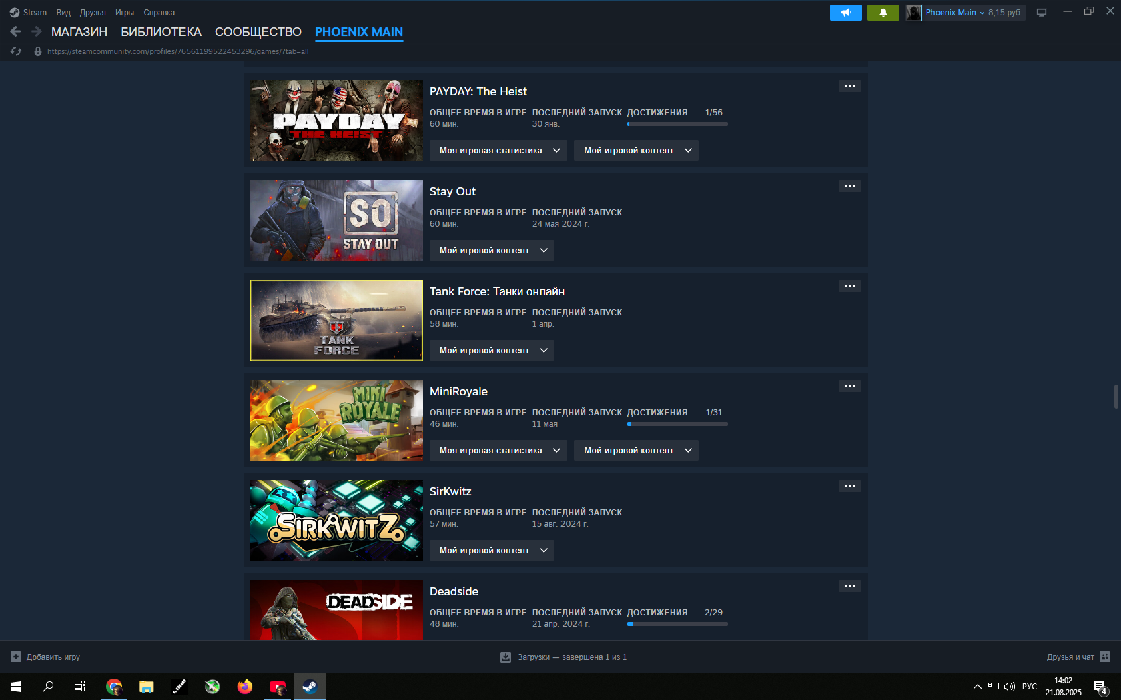Switch to the МАГАЗИН tab
Image resolution: width=1121 pixels, height=700 pixels.
[79, 32]
